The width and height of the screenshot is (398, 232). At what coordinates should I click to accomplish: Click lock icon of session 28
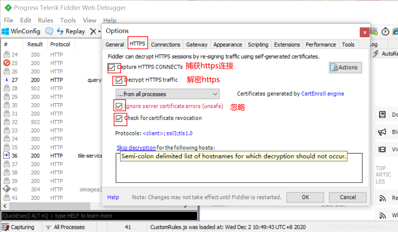7,88
